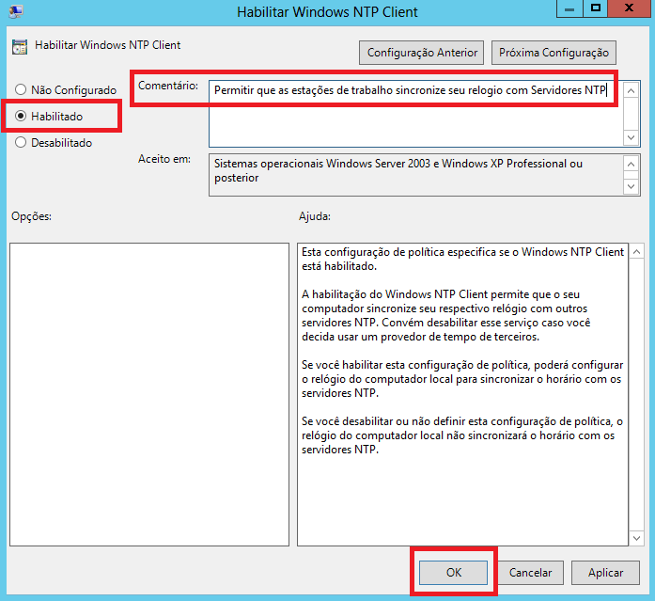Open the window system menu icon in title bar
Image resolution: width=655 pixels, height=601 pixels.
point(16,11)
